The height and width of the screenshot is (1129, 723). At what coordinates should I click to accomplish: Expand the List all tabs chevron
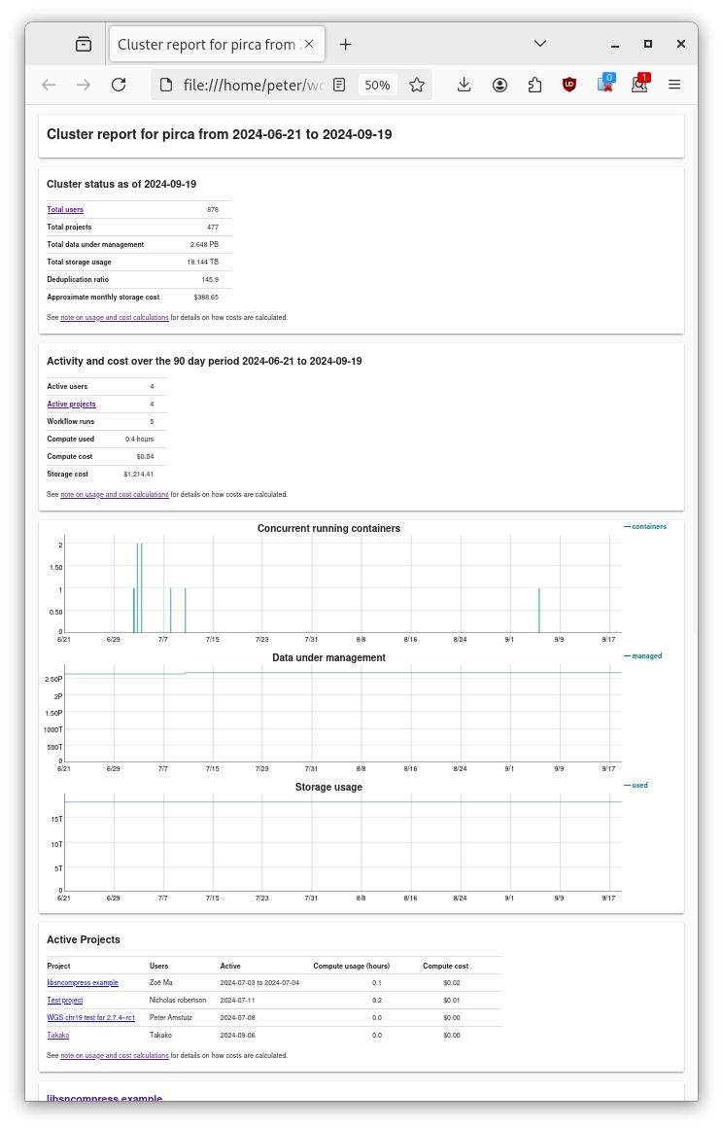pyautogui.click(x=541, y=45)
